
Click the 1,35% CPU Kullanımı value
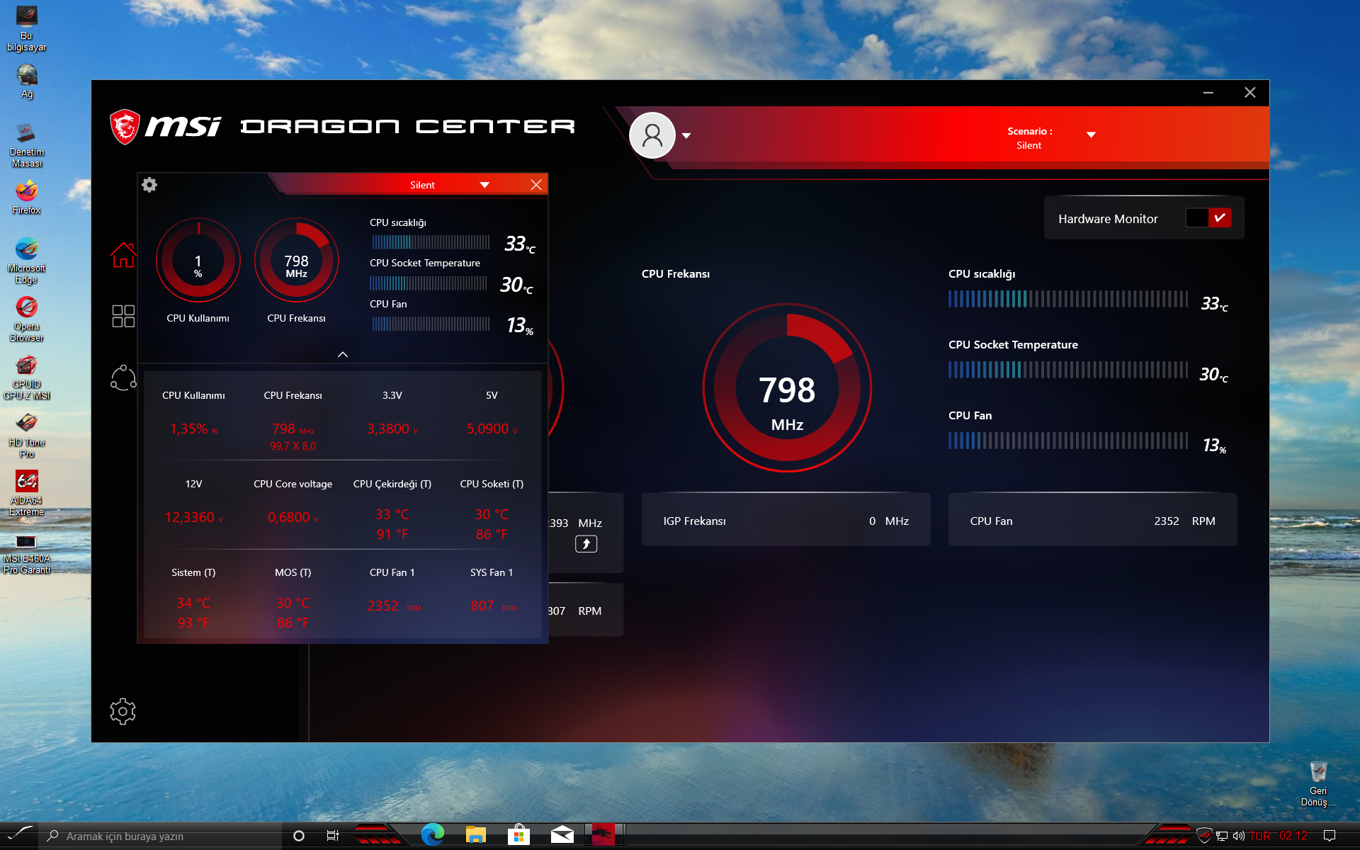[x=193, y=429]
